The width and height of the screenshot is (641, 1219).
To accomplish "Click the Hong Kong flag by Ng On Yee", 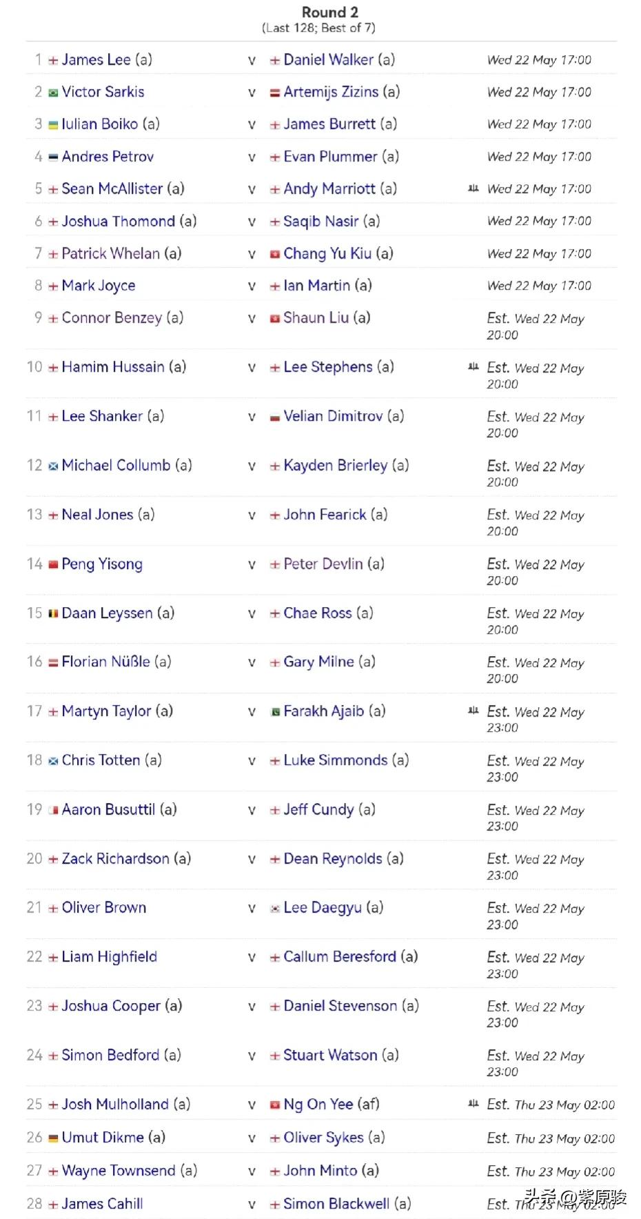I will tap(274, 1105).
